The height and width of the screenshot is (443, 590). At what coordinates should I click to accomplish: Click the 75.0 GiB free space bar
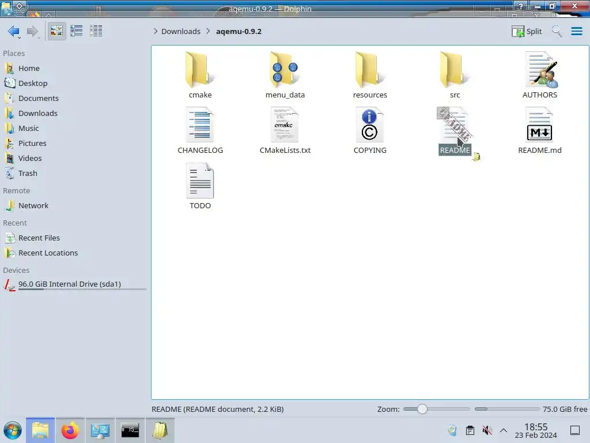pyautogui.click(x=507, y=409)
